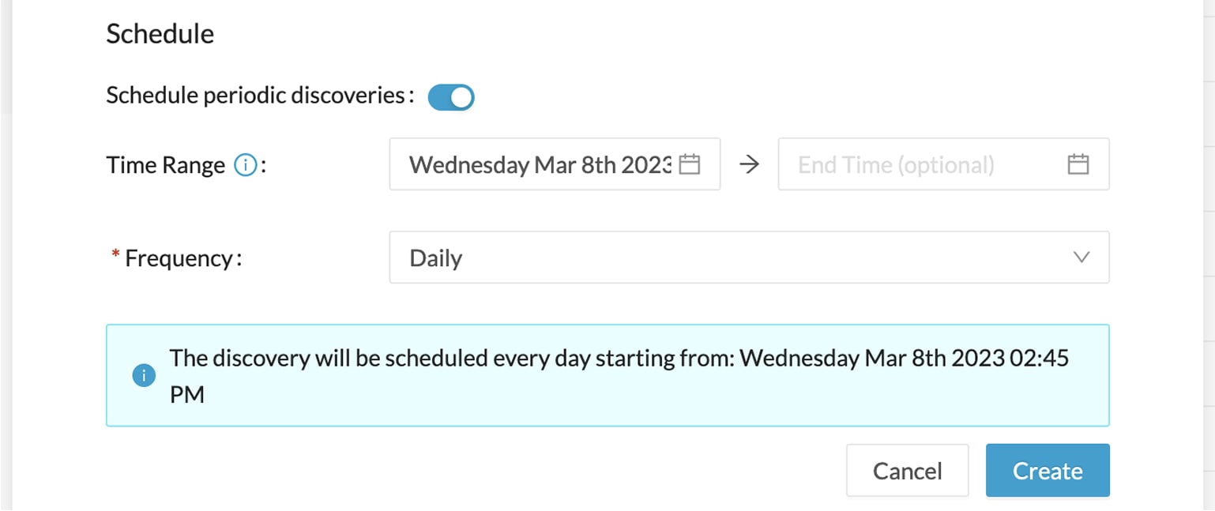1215x511 pixels.
Task: Open the Frequency combo box showing Daily
Action: (749, 257)
